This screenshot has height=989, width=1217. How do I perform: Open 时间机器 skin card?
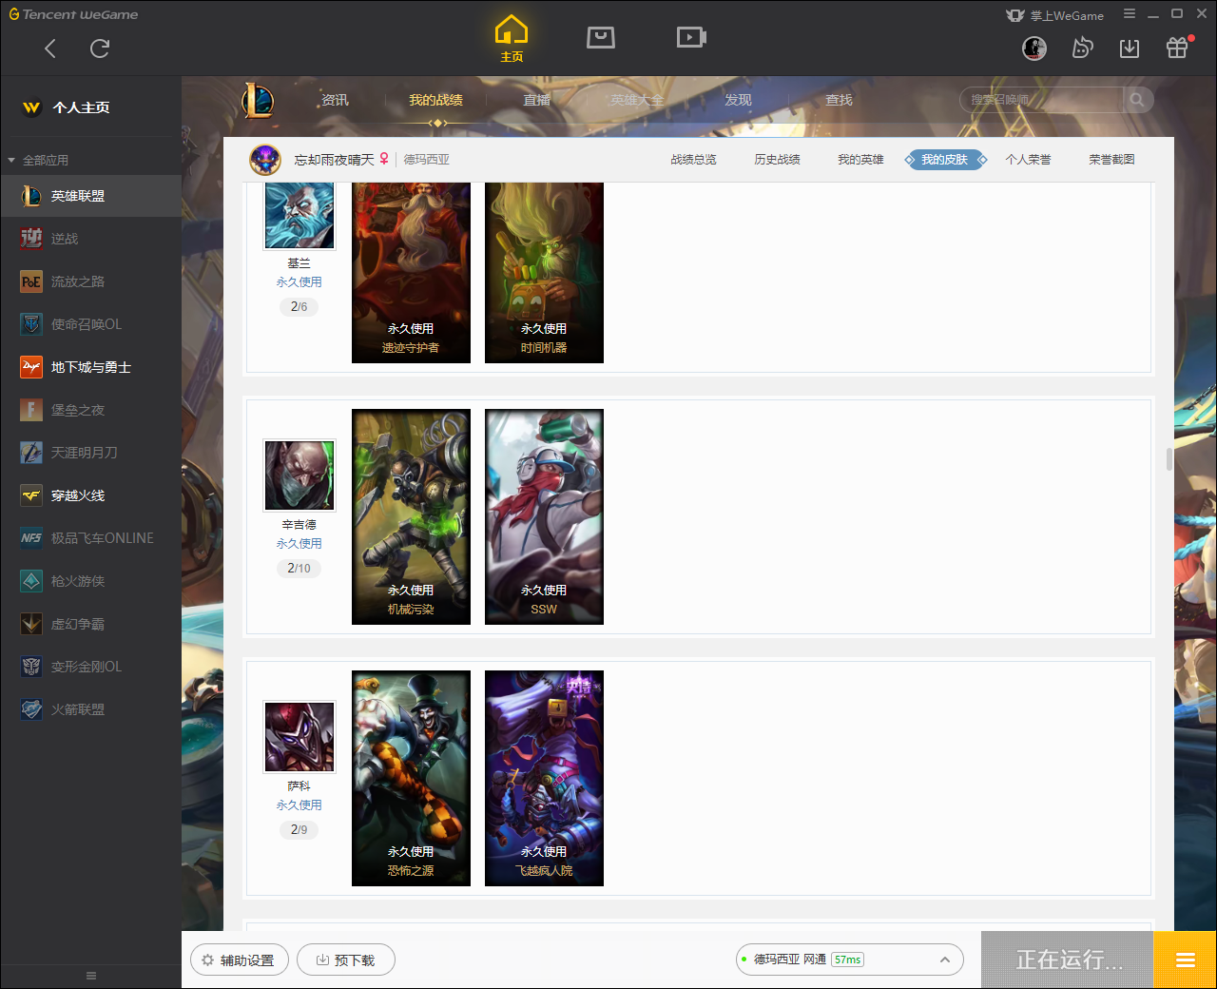(x=544, y=272)
